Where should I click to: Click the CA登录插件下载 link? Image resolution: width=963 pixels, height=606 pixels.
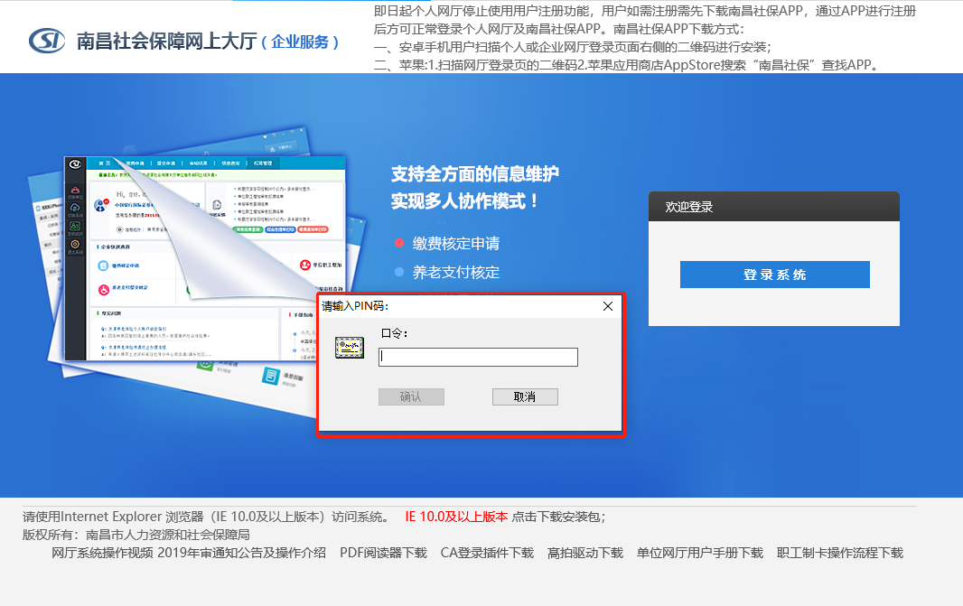[487, 553]
